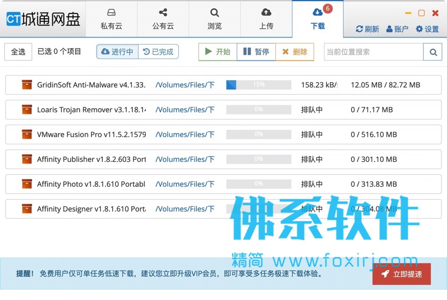Show 已完成 completed downloads
This screenshot has height=300, width=447.
click(x=159, y=52)
